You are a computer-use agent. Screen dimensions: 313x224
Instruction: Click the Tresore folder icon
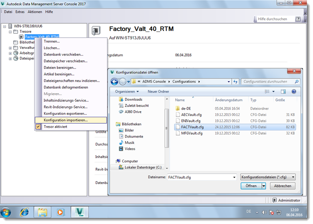pyautogui.click(x=16, y=32)
